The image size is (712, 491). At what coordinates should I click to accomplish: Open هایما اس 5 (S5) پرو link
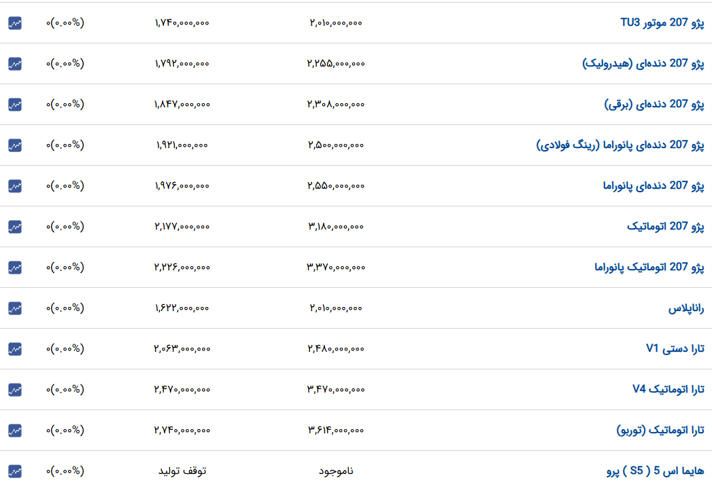coord(656,471)
